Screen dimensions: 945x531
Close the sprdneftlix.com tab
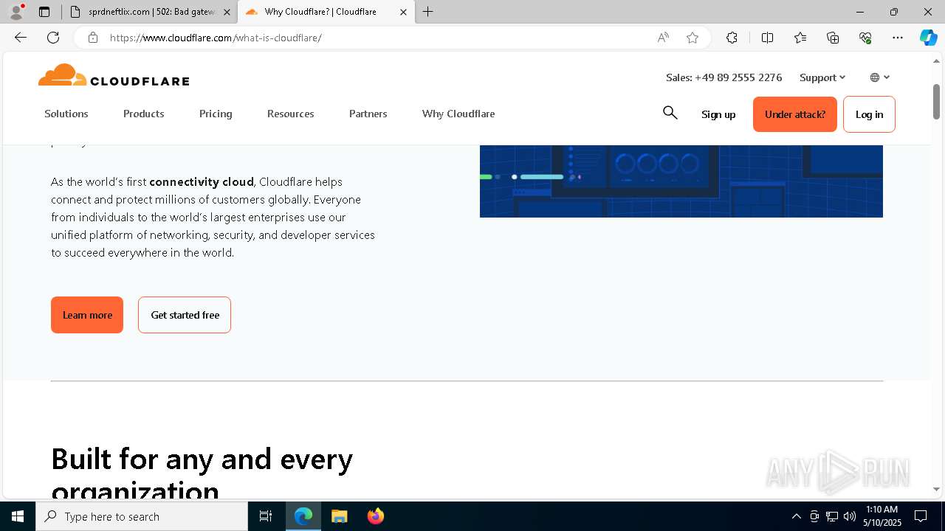tap(227, 12)
